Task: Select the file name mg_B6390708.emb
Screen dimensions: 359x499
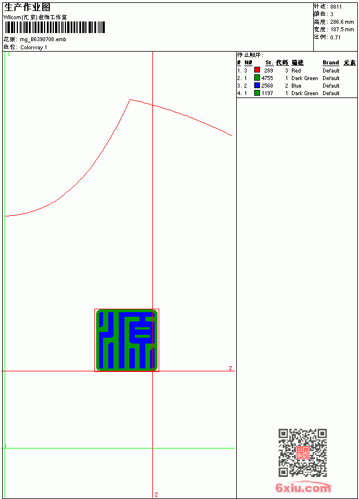Action: point(43,39)
